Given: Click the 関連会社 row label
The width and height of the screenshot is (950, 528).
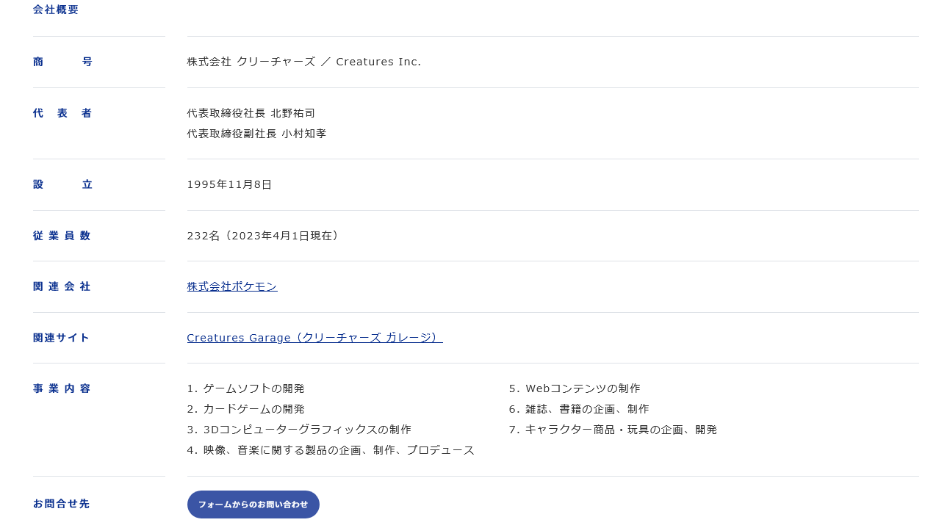Looking at the screenshot, I should [x=62, y=286].
